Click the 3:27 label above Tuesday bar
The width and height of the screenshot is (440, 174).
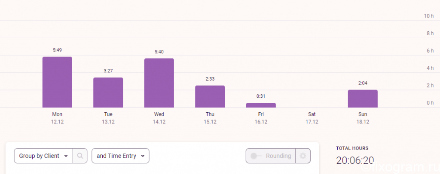pos(108,71)
